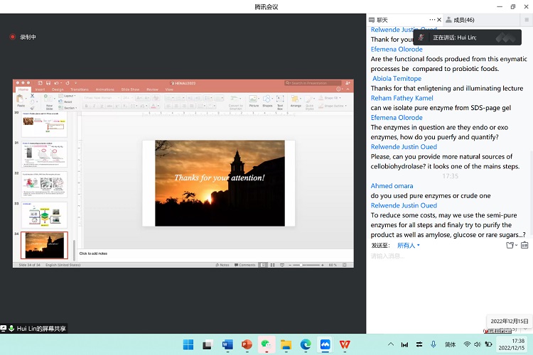This screenshot has height=355, width=533.
Task: Toggle the 简体 input method indicator
Action: pos(450,344)
